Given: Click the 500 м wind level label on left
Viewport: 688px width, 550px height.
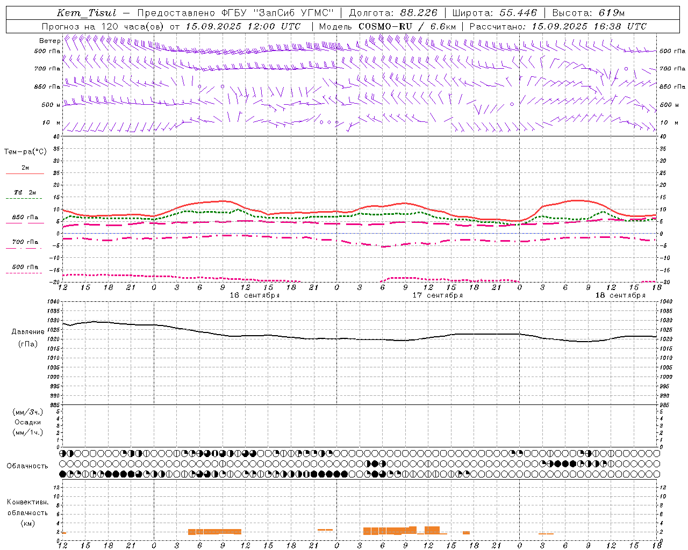Looking at the screenshot, I should point(51,105).
